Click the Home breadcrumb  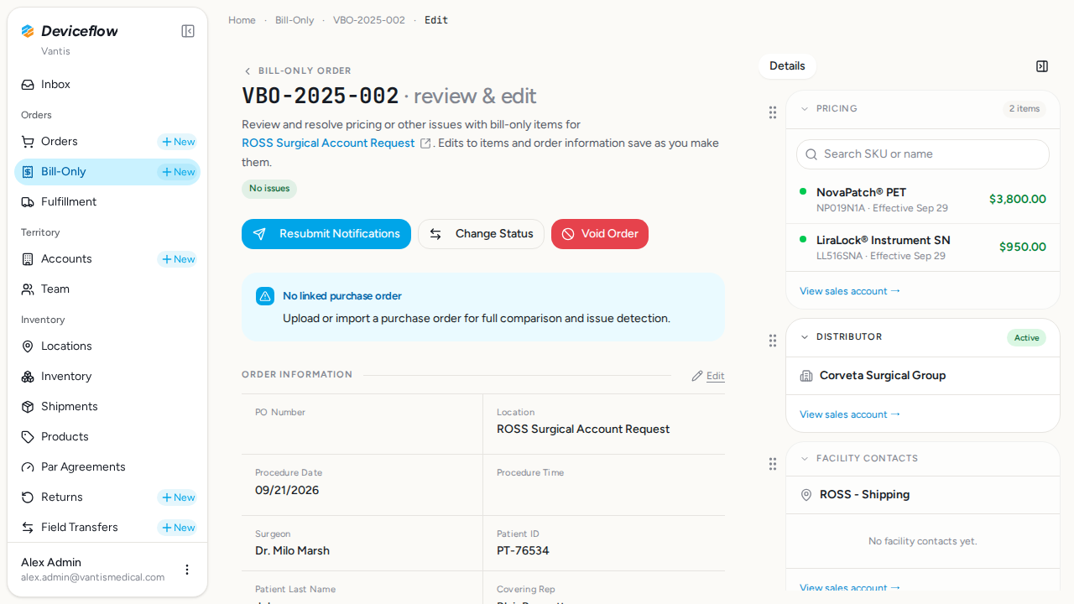tap(242, 20)
